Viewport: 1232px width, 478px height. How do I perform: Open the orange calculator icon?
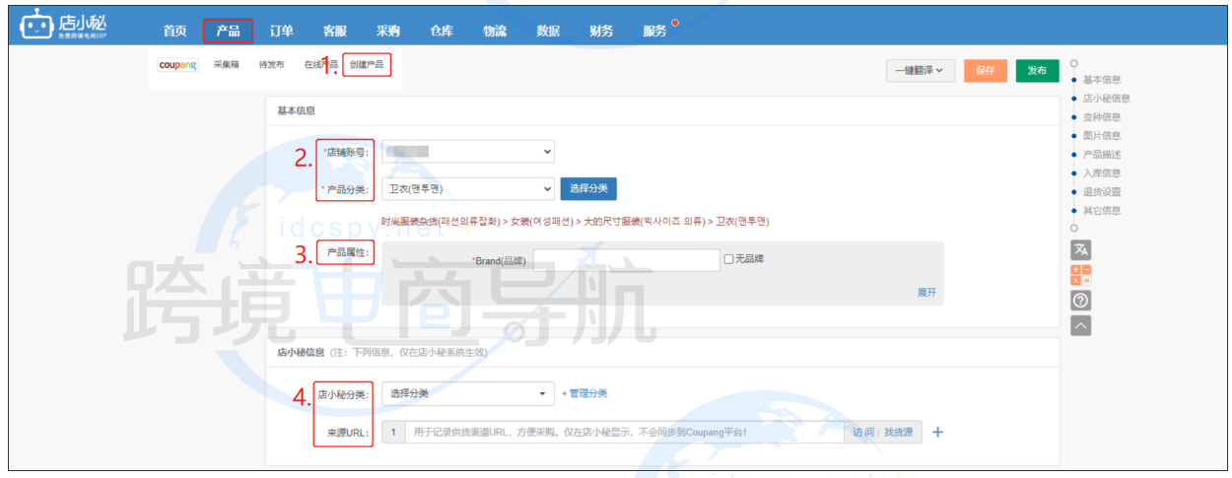[x=1080, y=275]
